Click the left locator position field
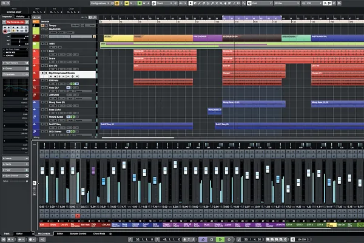The height and width of the screenshot is (243, 364). [144, 239]
